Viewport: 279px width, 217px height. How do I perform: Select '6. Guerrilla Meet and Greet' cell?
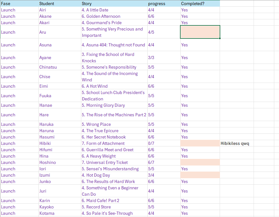point(114,150)
